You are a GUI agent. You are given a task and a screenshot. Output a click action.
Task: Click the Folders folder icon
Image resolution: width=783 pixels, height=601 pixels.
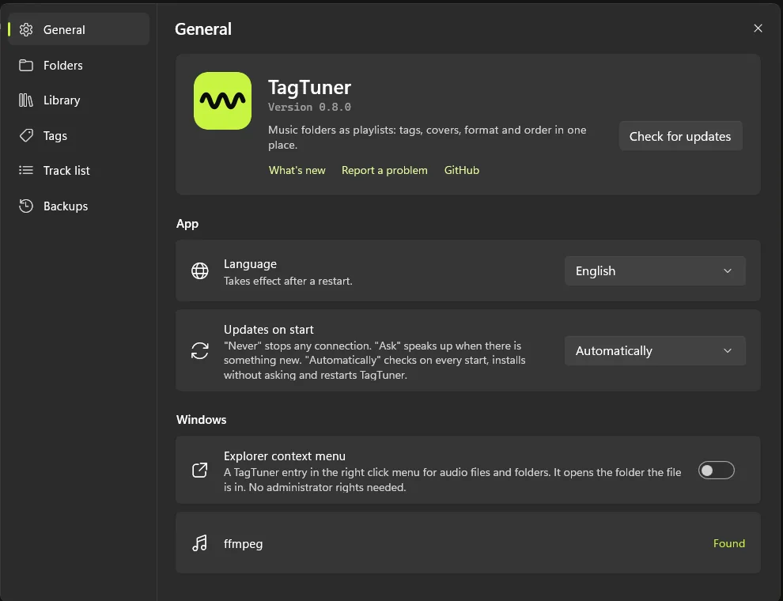26,66
